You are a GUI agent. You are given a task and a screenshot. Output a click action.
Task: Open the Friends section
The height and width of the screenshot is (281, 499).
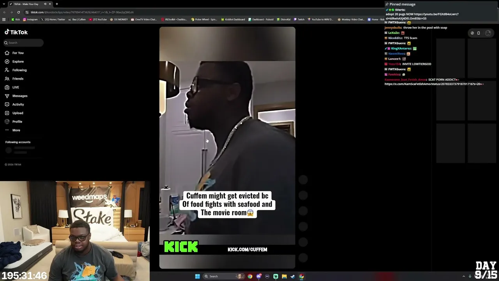click(x=14, y=79)
